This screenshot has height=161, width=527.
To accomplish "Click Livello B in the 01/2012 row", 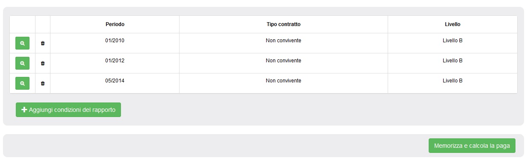I will tap(453, 61).
